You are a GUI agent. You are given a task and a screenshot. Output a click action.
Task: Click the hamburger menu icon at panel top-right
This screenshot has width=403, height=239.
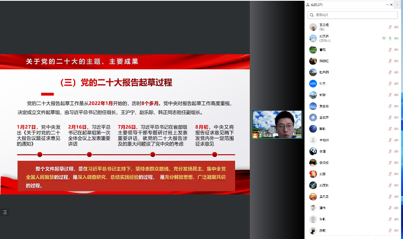tap(397, 5)
